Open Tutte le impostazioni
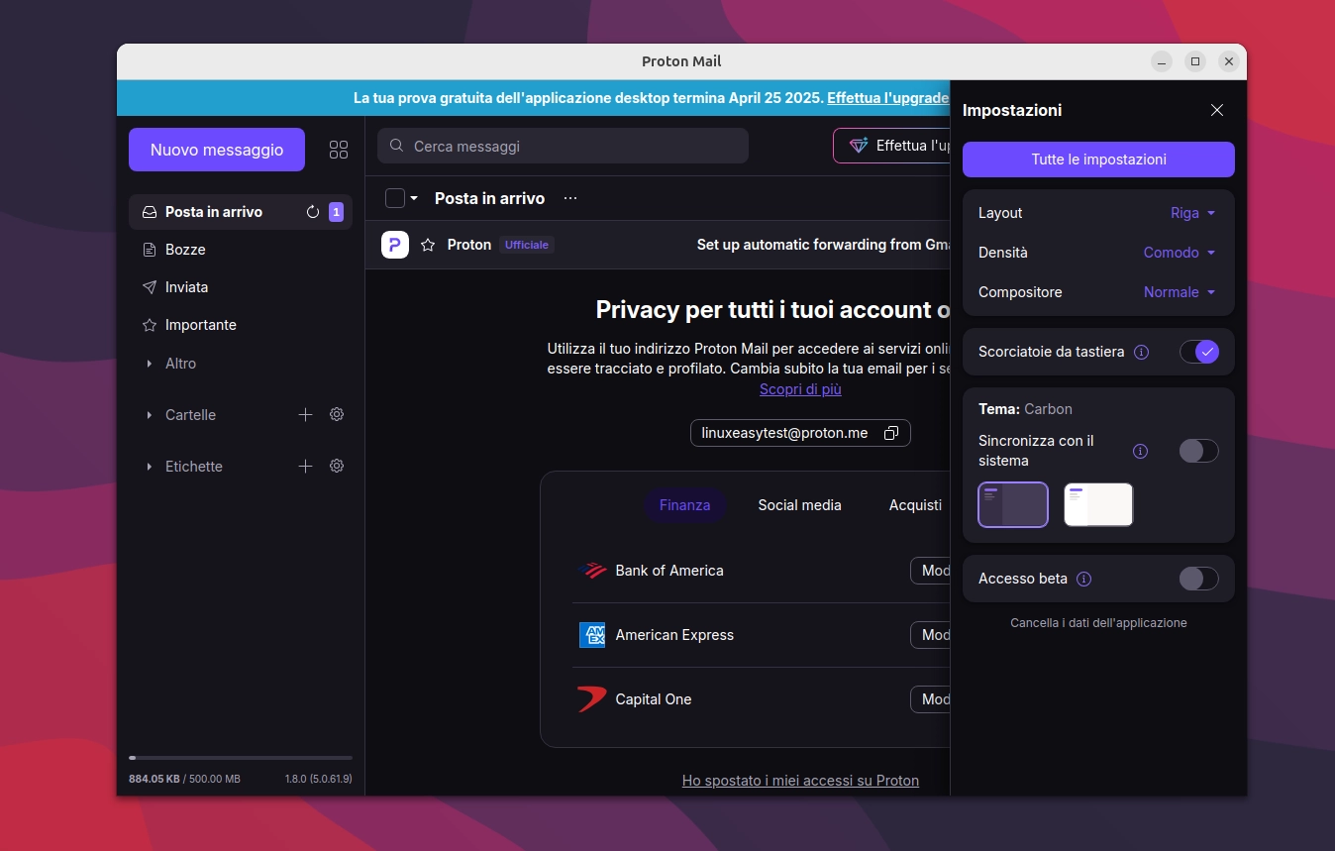This screenshot has height=851, width=1335. point(1098,160)
